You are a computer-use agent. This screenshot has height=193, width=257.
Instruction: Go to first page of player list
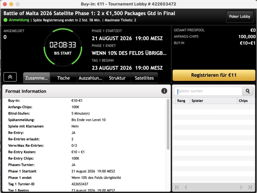(177, 187)
